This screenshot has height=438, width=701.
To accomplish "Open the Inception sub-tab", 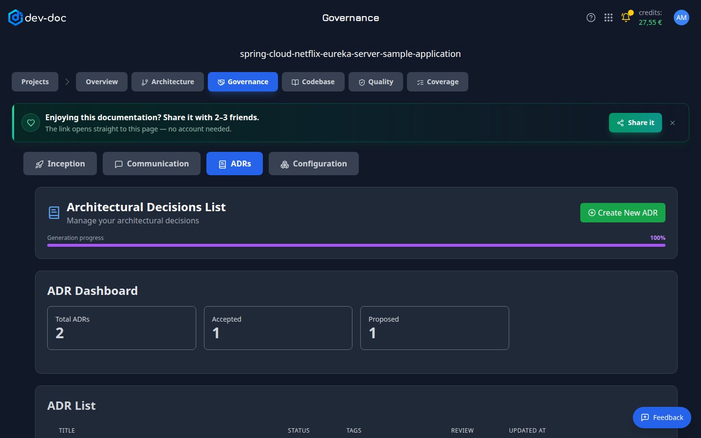I will click(60, 164).
